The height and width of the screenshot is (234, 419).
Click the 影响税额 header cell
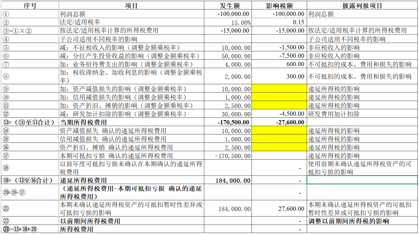pyautogui.click(x=279, y=5)
